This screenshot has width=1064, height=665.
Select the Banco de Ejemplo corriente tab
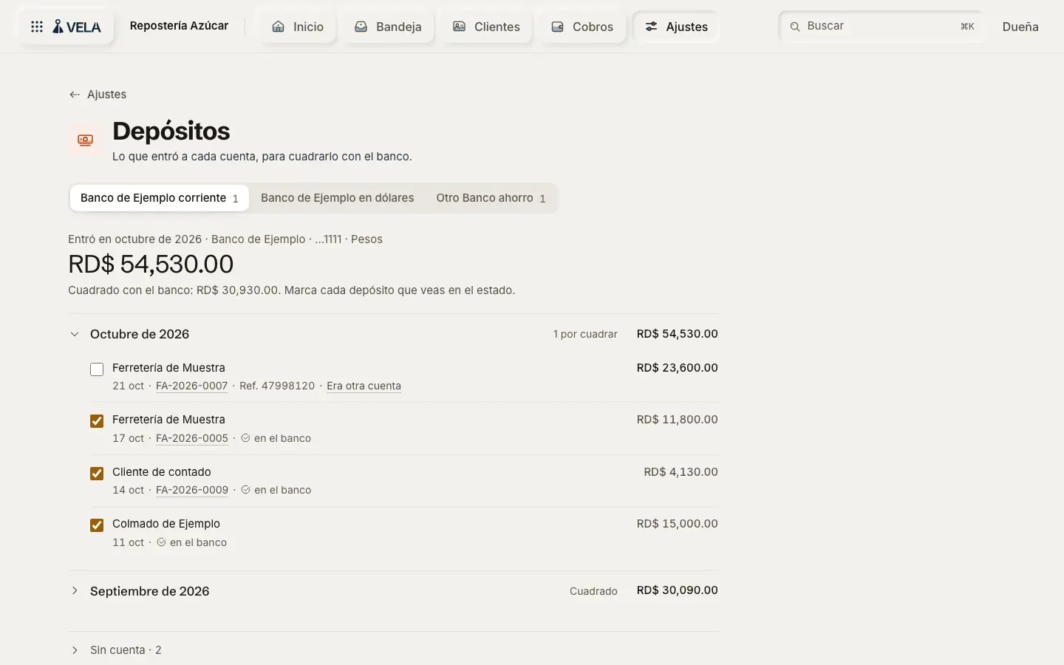click(x=160, y=198)
